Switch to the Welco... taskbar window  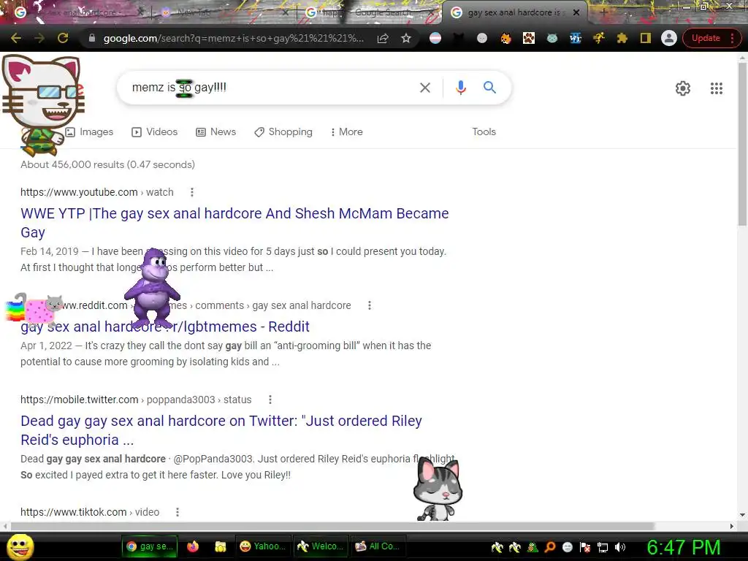[x=321, y=546]
